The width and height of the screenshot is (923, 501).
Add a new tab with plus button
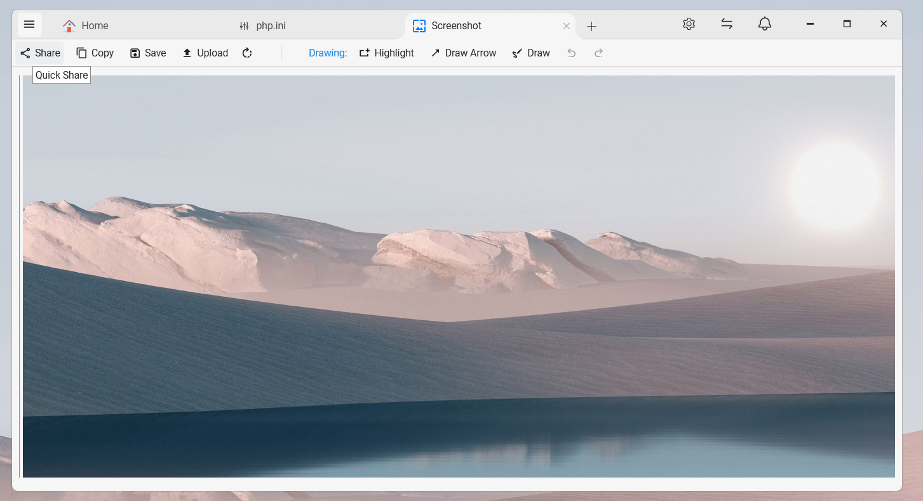pos(591,26)
